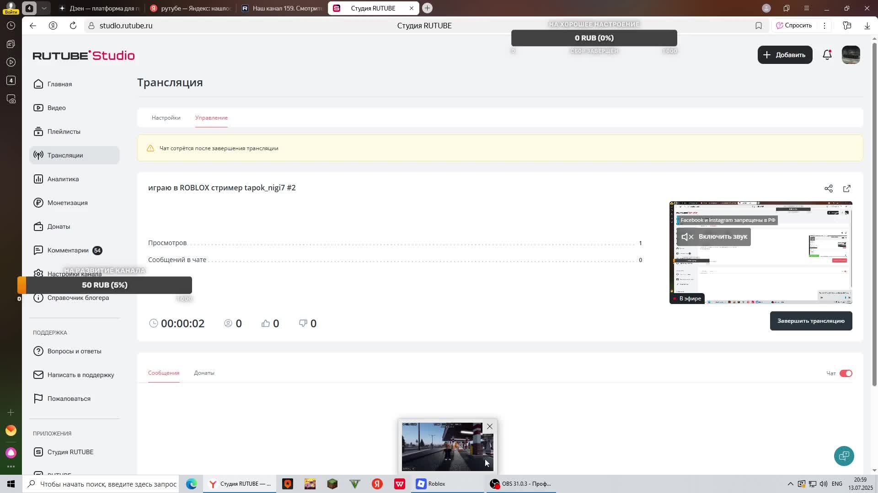Click the browser bookmark icon
This screenshot has width=878, height=493.
point(759,26)
